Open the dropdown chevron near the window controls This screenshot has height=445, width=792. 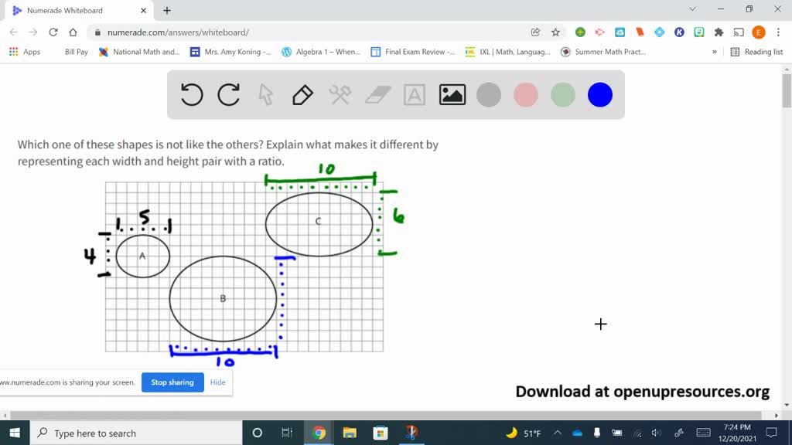pyautogui.click(x=692, y=9)
